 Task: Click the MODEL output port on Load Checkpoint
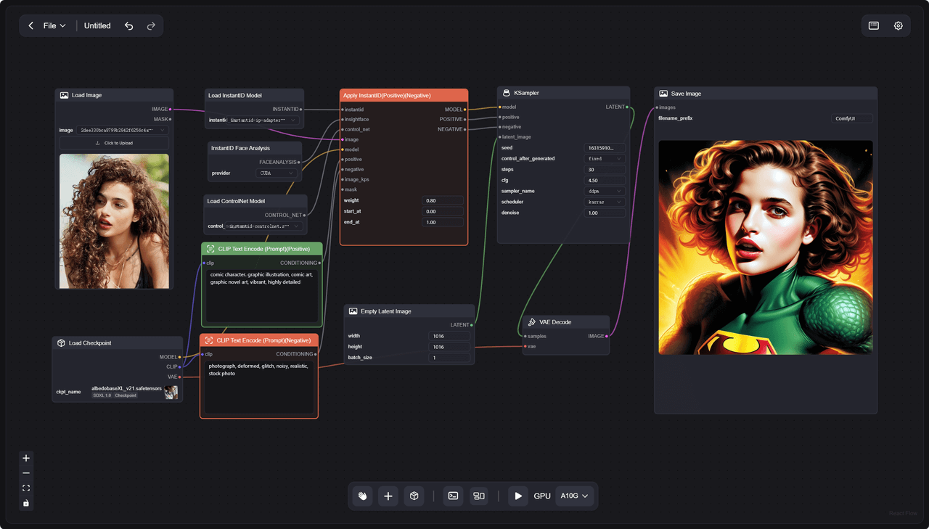click(180, 357)
